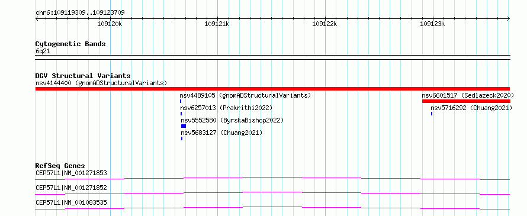527x216 pixels.
Task: Click the 109121k ruler tick label
Action: (217, 24)
